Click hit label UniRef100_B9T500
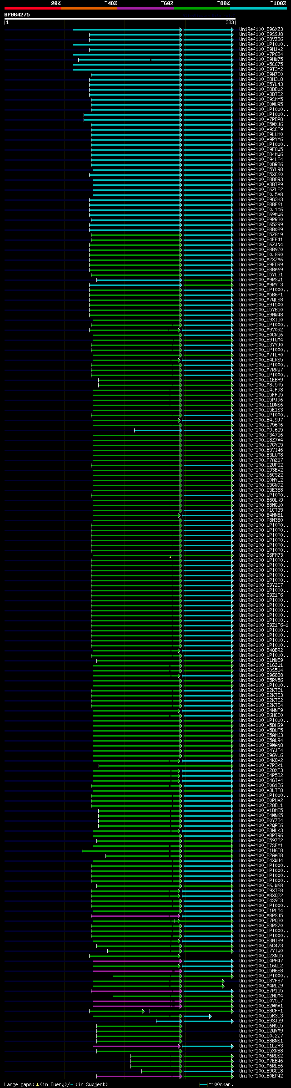The image size is (291, 1088). pyautogui.click(x=261, y=305)
